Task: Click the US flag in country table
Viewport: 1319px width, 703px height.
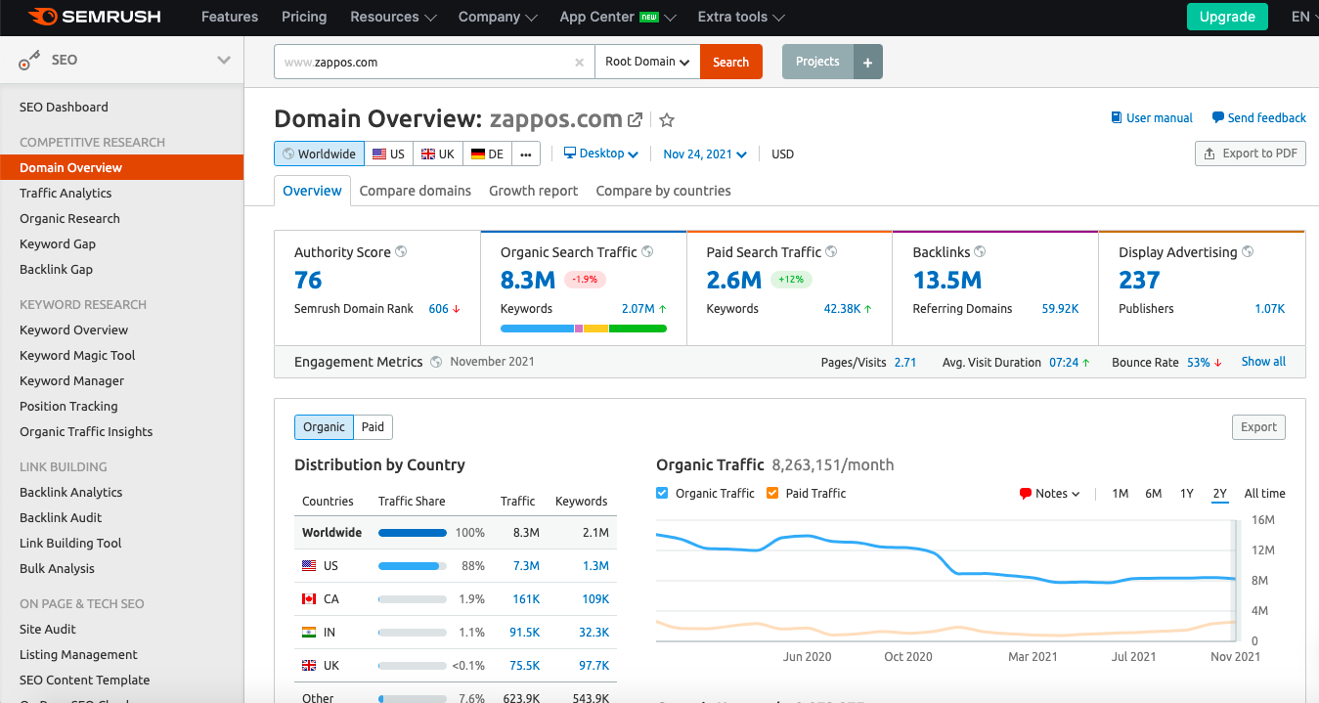Action: tap(309, 565)
